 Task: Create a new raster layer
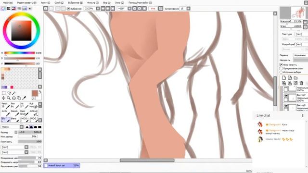[284, 78]
